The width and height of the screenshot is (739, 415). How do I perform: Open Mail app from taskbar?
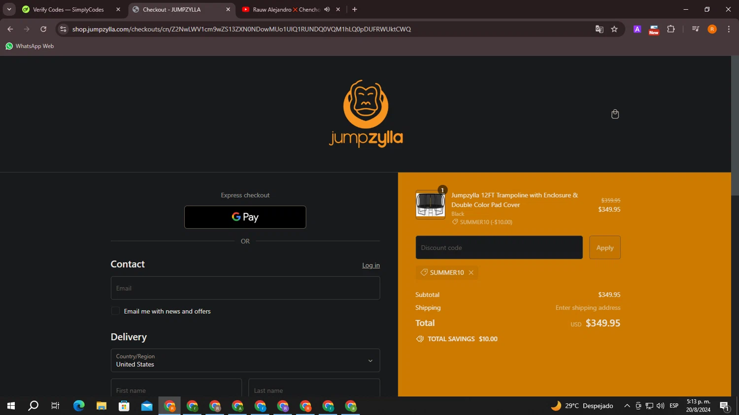pos(147,406)
